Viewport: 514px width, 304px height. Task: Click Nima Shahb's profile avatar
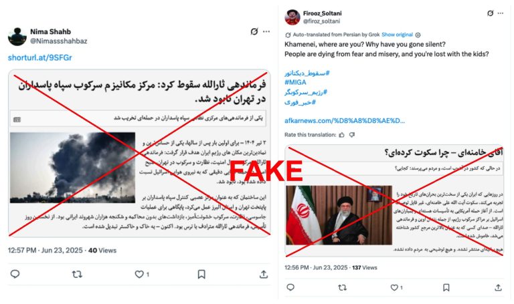[17, 36]
